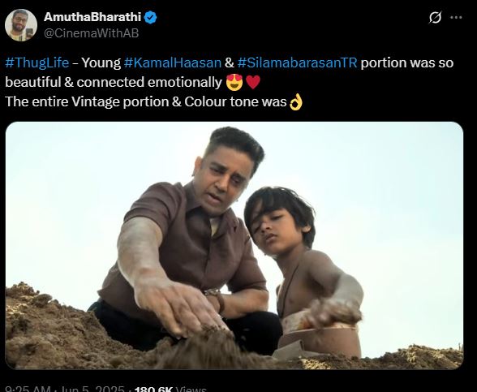Click AmuthaBharathi's profile avatar
Viewport: 477px width, 392px height.
(x=21, y=25)
